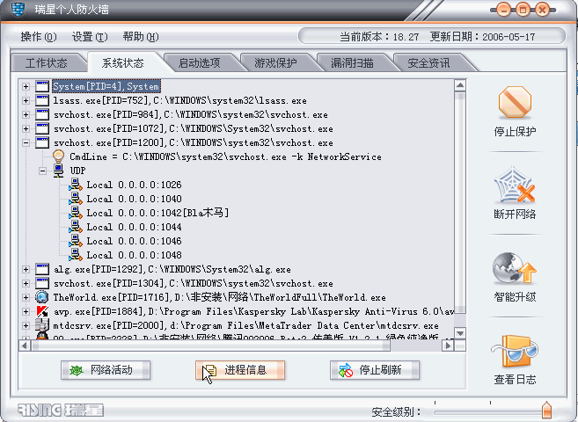Click the vertical scrollbar down arrow
This screenshot has width=578, height=422.
point(459,333)
